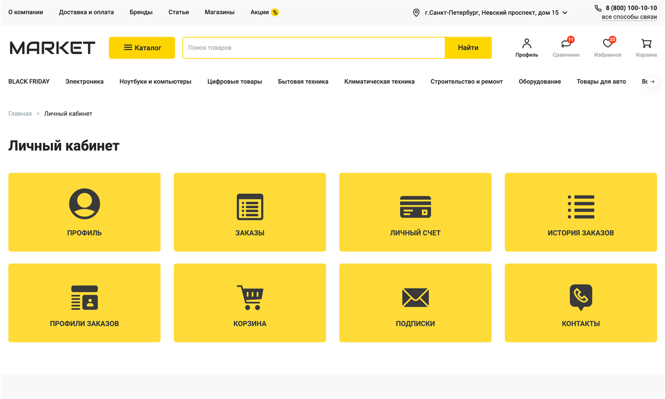Screen dimensions: 665x399
Task: Select Электроника category in menu
Action: pyautogui.click(x=84, y=82)
